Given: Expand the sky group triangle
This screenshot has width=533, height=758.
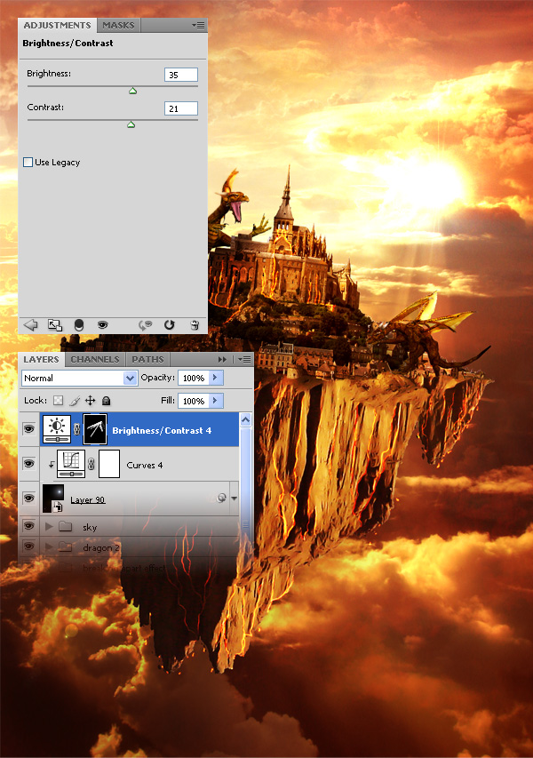Looking at the screenshot, I should (48, 526).
